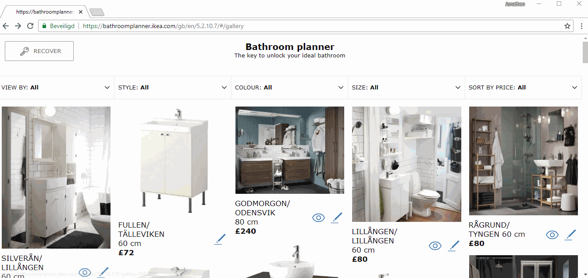Reload the page with the refresh icon
This screenshot has height=278, width=588.
tap(30, 26)
